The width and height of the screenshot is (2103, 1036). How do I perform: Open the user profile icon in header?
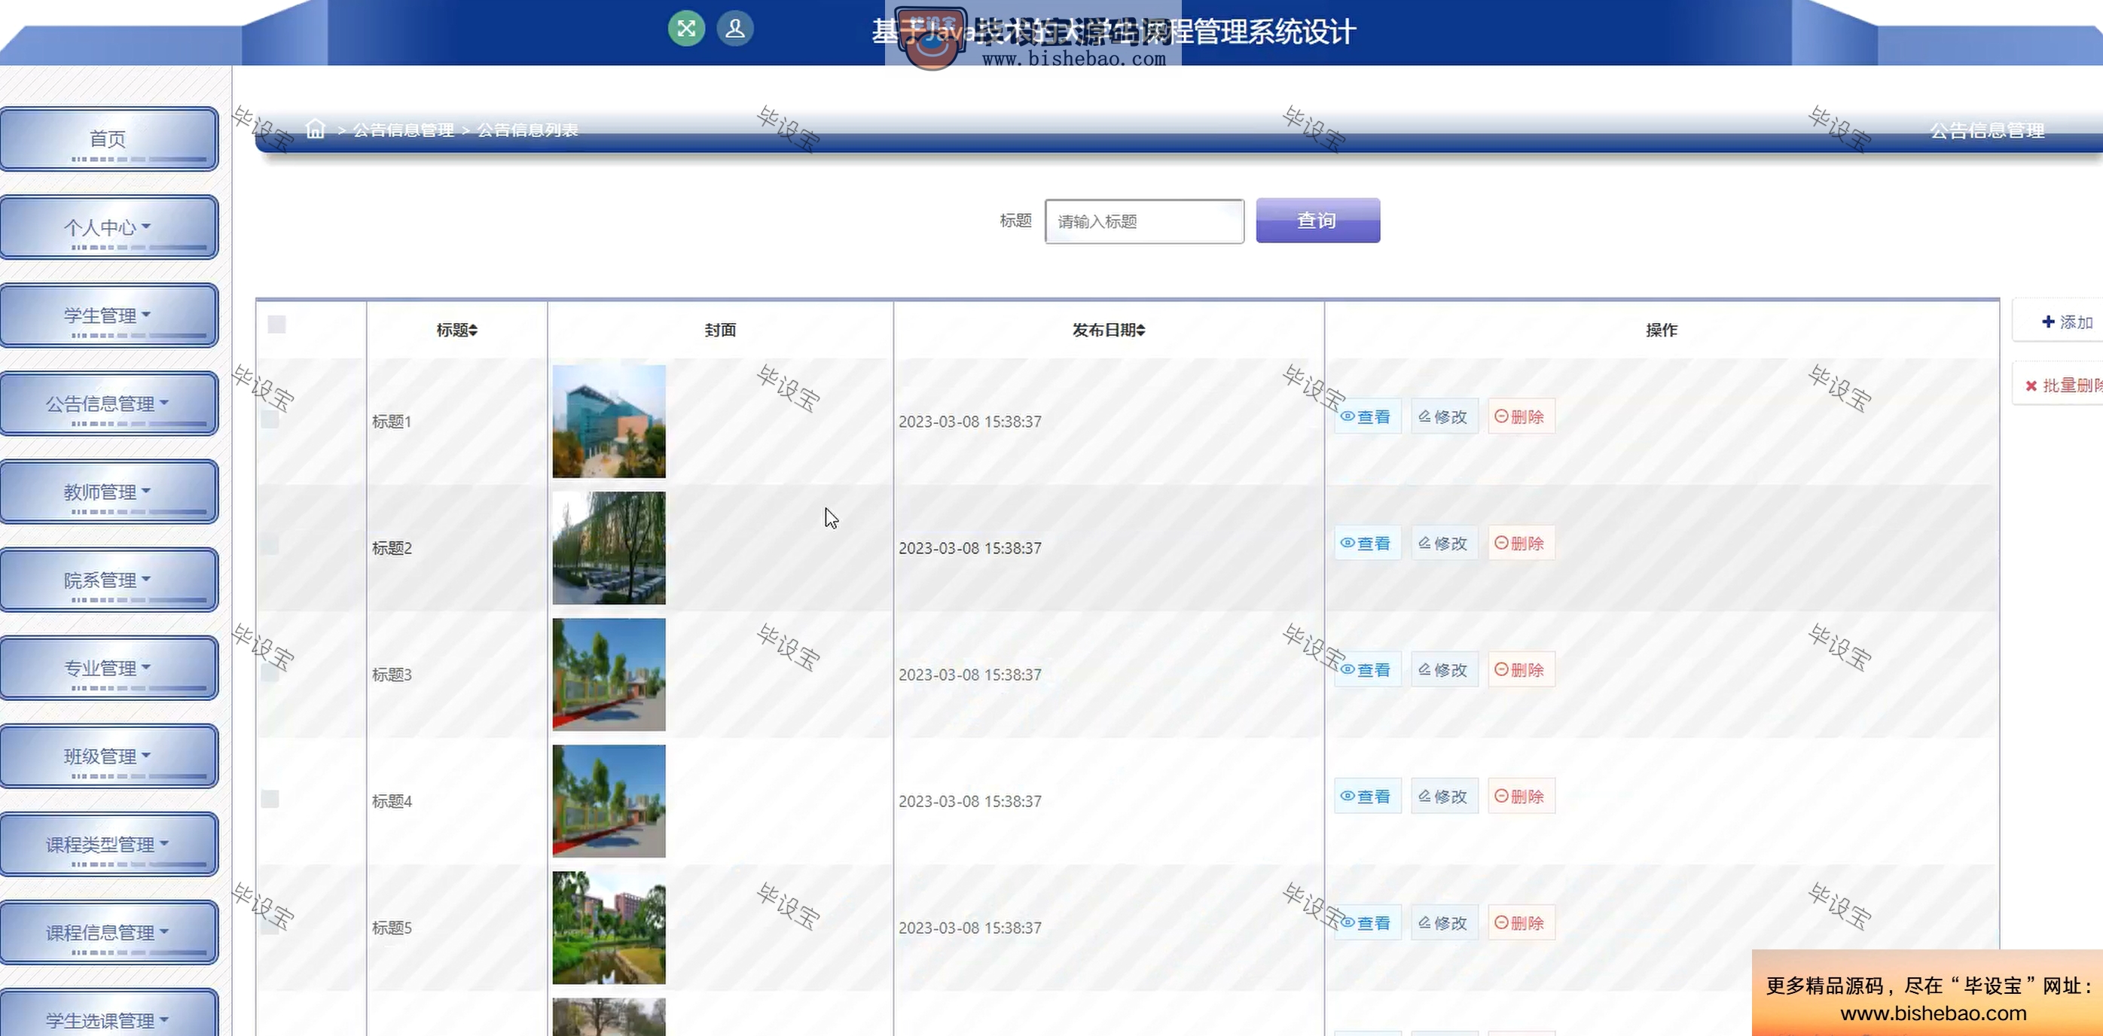[x=734, y=29]
